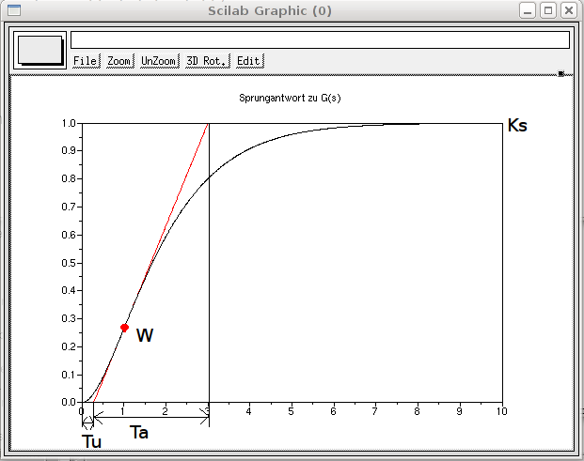This screenshot has height=461, width=584.
Task: Enable 3D Rot. rotation mode
Action: pyautogui.click(x=206, y=61)
